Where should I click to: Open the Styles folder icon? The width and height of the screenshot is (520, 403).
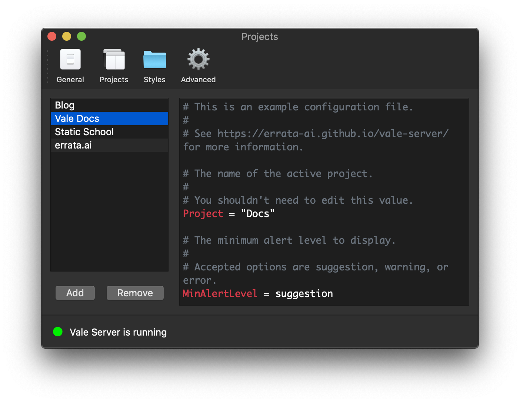click(x=155, y=60)
